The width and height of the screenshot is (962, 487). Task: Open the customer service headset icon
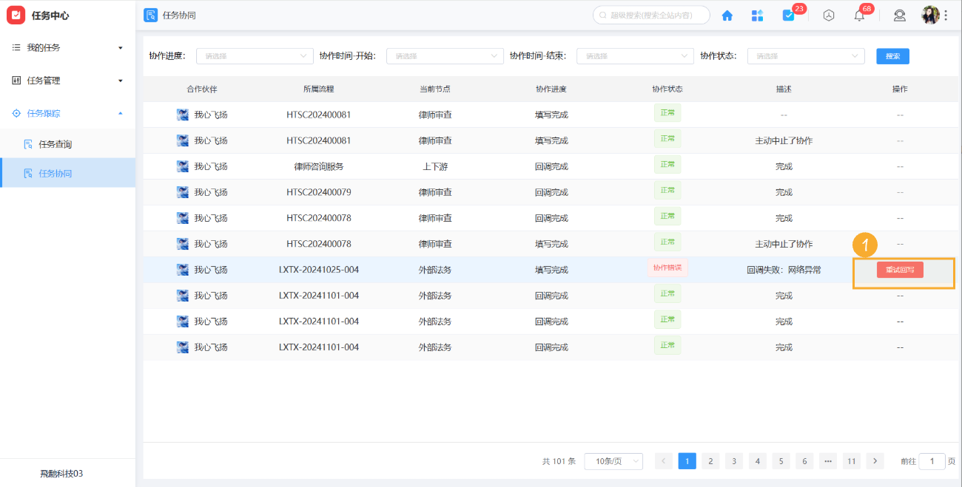[x=900, y=15]
